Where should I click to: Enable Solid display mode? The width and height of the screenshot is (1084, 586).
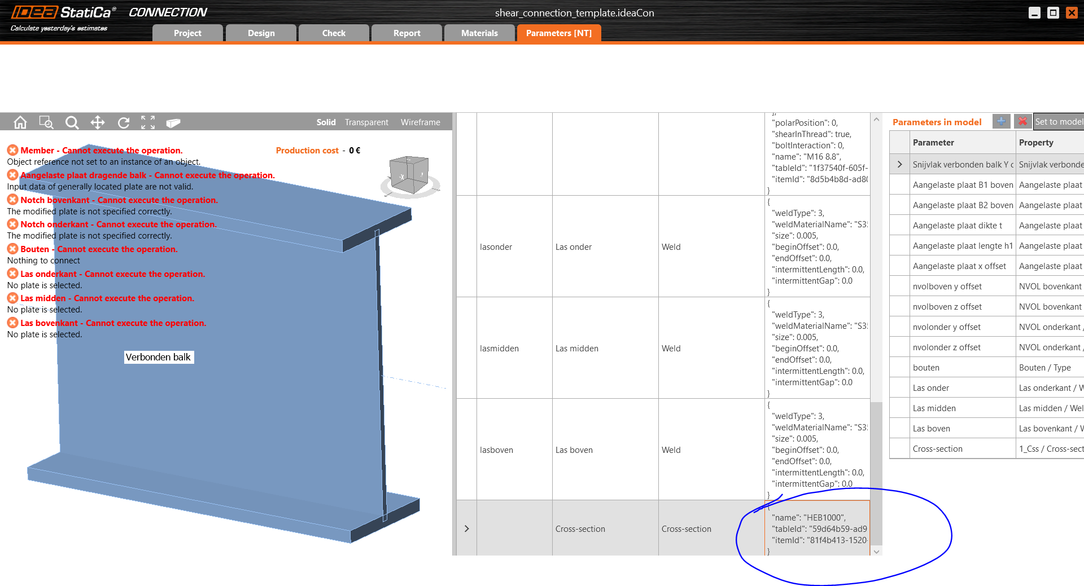(x=326, y=122)
